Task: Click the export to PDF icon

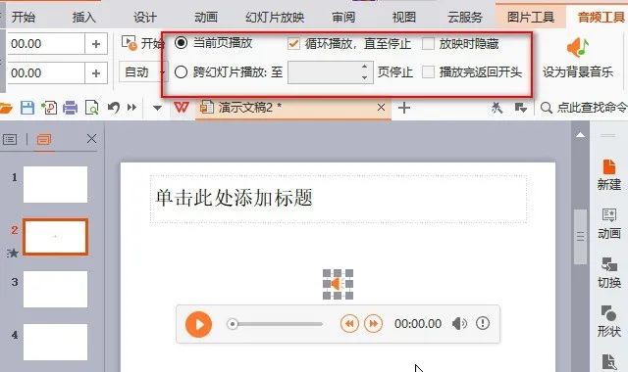Action: (x=49, y=108)
